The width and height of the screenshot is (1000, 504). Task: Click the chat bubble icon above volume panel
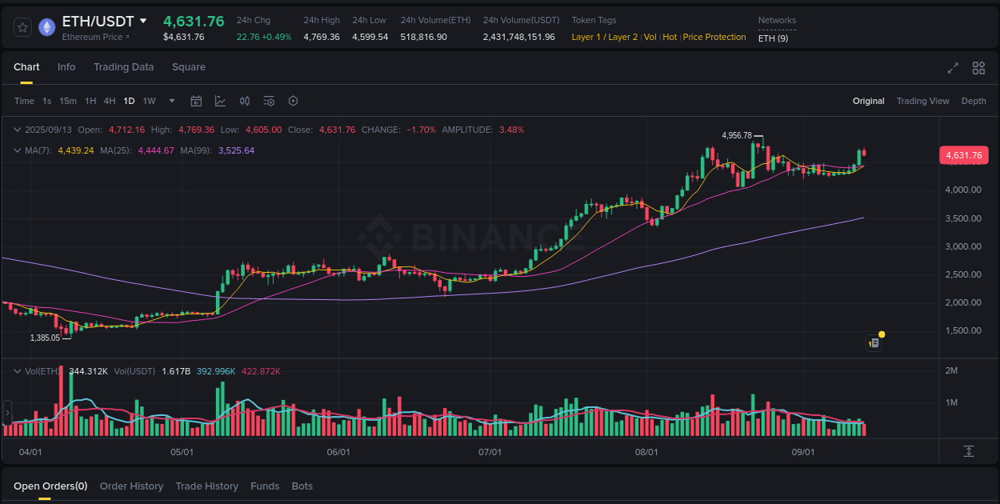point(874,342)
